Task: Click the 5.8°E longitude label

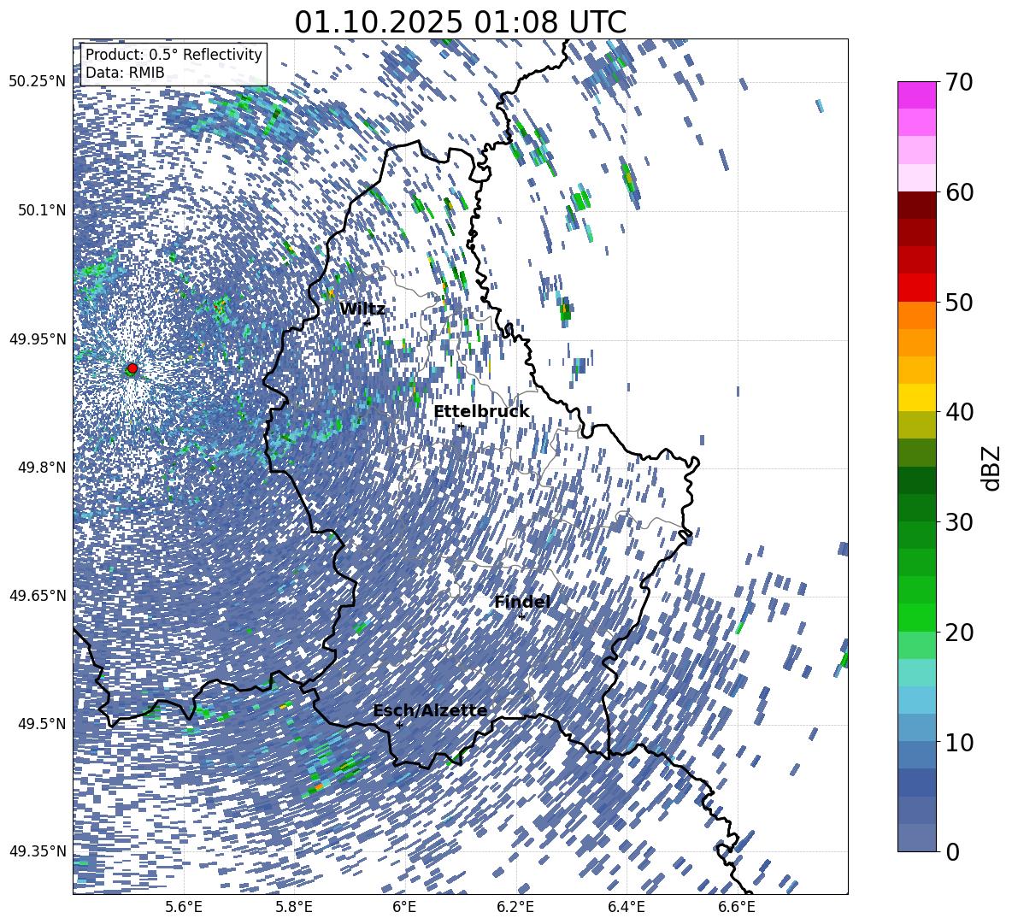Action: (294, 907)
